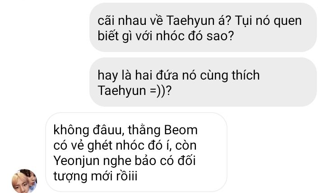Click 'Tụi nó quen' in the top bubble
Screen dimensions: 325x193
268,20
